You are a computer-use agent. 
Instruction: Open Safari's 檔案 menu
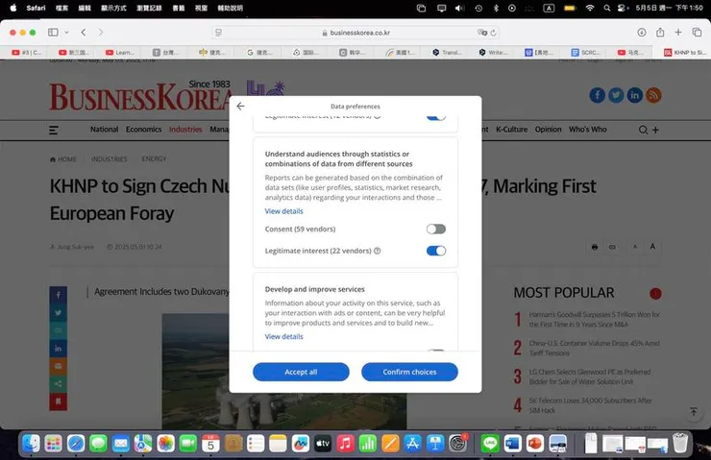point(61,8)
